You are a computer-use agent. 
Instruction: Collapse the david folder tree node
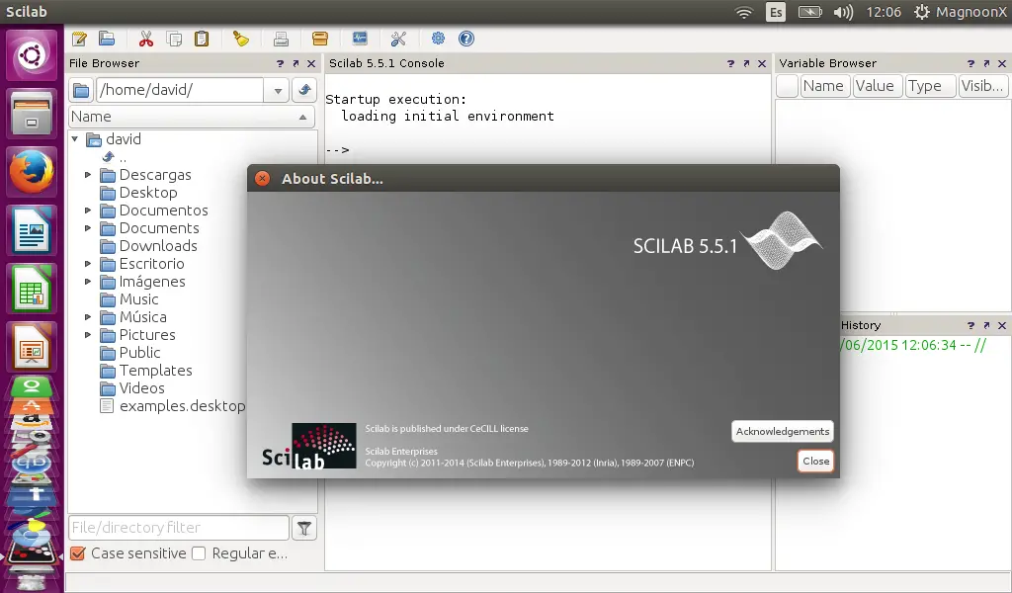click(x=75, y=138)
